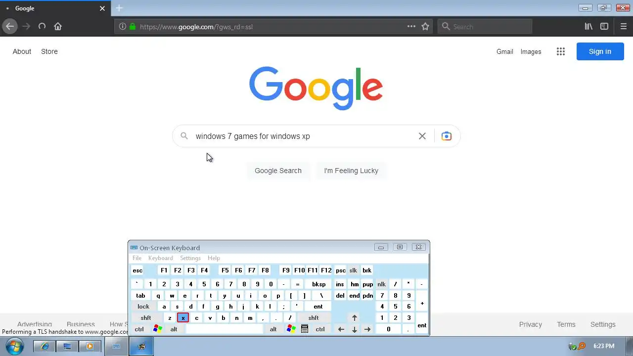Click I'm Feeling Lucky button
Image resolution: width=633 pixels, height=356 pixels.
pos(351,171)
